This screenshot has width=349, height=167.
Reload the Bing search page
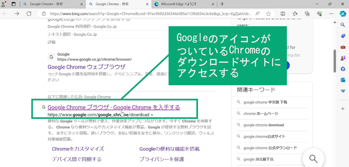(29, 14)
